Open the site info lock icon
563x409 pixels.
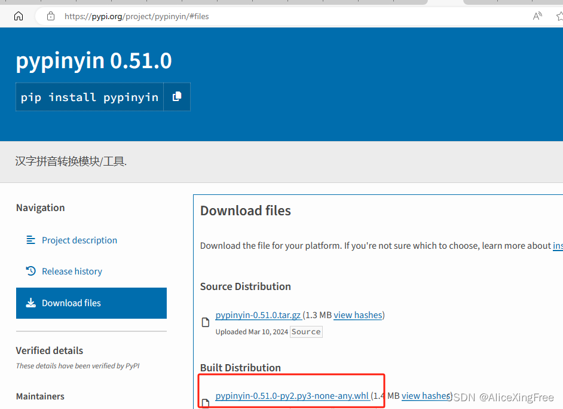(51, 16)
